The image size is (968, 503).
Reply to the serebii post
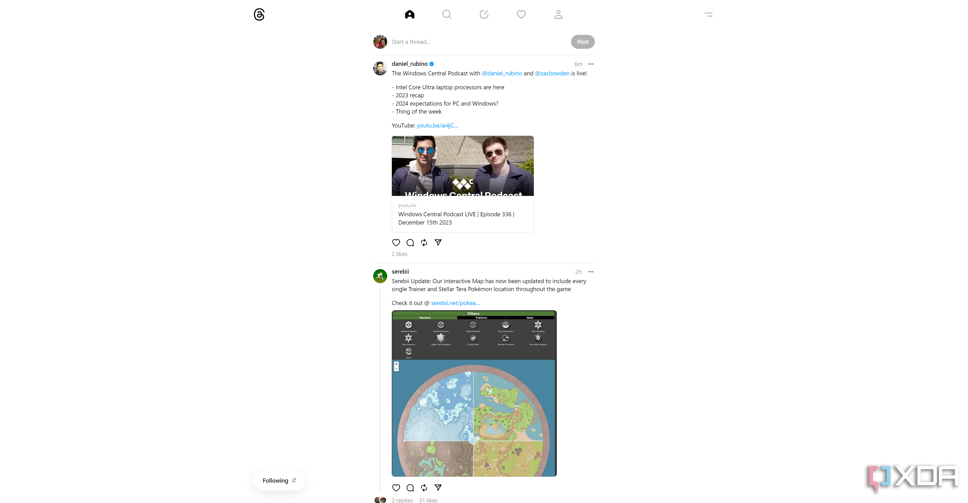coord(410,488)
